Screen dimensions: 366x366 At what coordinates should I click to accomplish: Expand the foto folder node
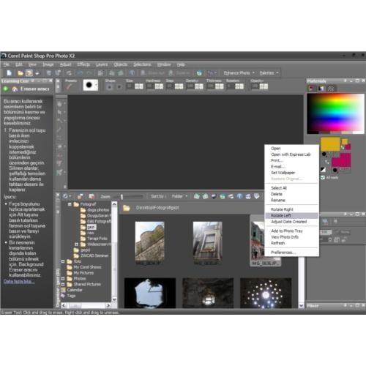(x=63, y=261)
